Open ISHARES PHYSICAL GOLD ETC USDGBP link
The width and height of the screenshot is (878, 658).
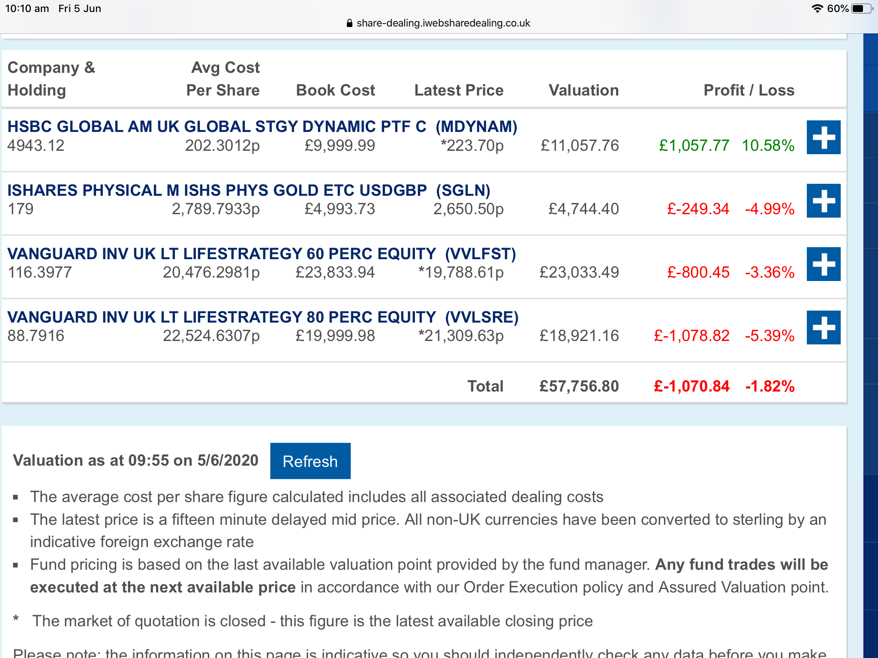tap(249, 190)
